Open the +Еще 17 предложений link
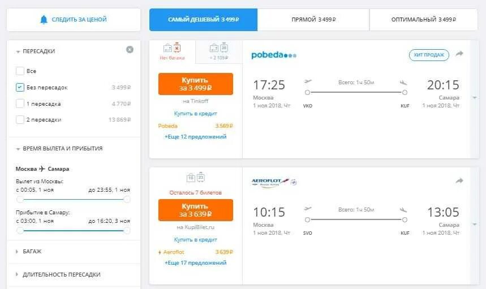The height and width of the screenshot is (289, 486). (196, 262)
